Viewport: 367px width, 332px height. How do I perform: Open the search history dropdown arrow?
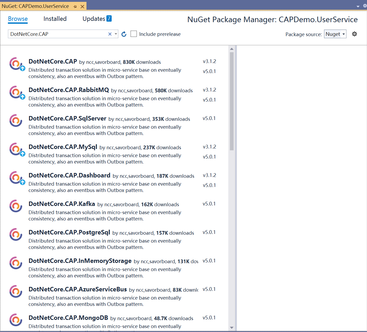coord(116,34)
